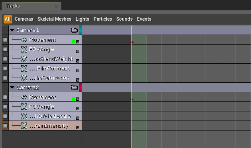Toggle curve editor for Camera1 Movement
251x148 pixels.
coord(78,42)
